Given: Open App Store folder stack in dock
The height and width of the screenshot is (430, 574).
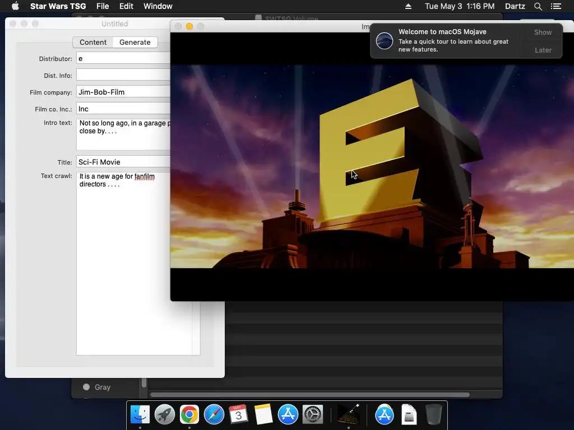Looking at the screenshot, I should coord(384,415).
